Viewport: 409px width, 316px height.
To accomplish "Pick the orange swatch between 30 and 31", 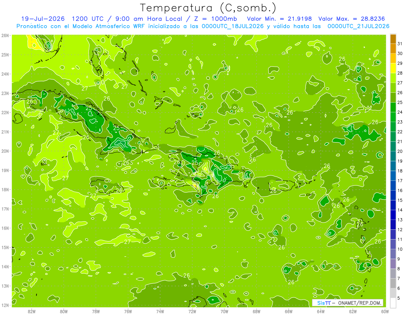I will (x=393, y=49).
